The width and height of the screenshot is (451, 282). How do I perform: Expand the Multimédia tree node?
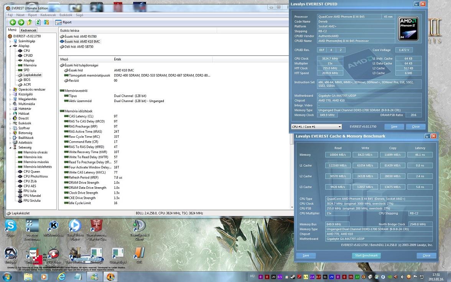(10, 104)
